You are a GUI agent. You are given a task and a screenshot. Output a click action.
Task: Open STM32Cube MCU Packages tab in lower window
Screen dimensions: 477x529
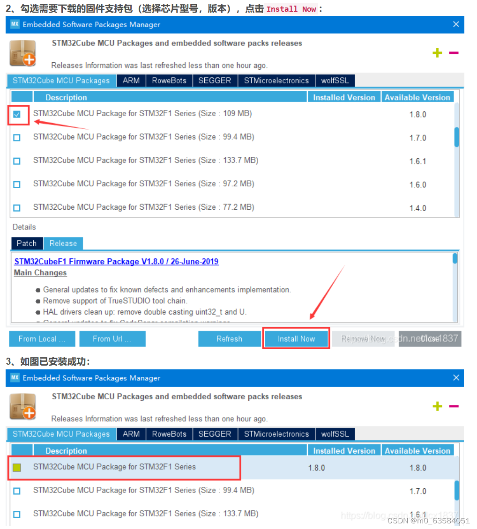coord(61,434)
